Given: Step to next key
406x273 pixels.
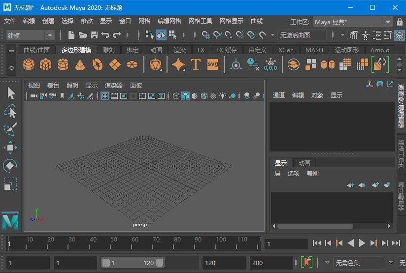Looking at the screenshot, I should point(373,243).
